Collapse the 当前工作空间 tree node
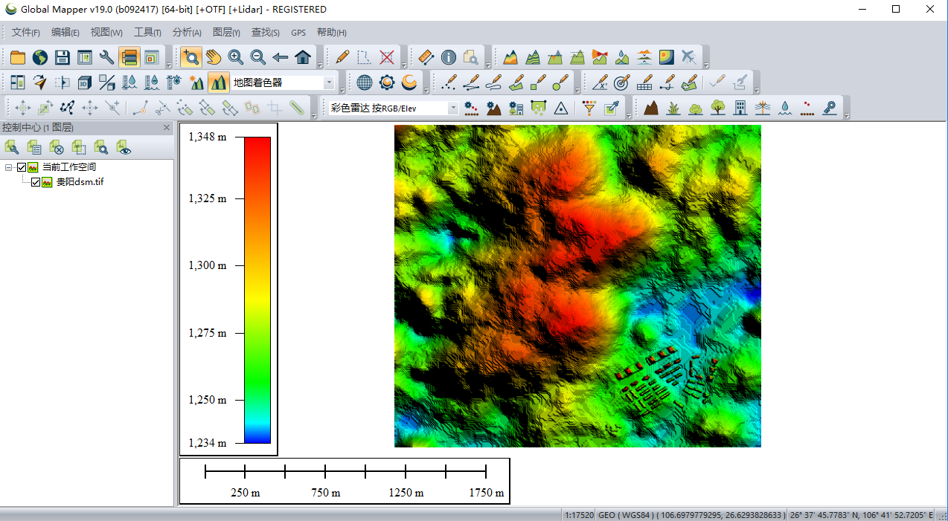This screenshot has width=948, height=521. [x=9, y=167]
